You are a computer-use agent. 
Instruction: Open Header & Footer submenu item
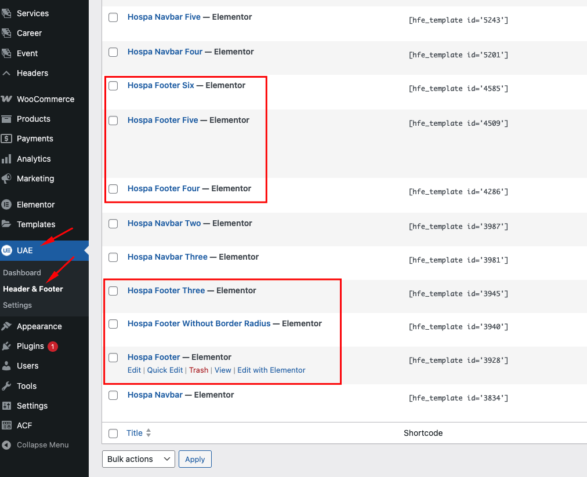(x=33, y=289)
